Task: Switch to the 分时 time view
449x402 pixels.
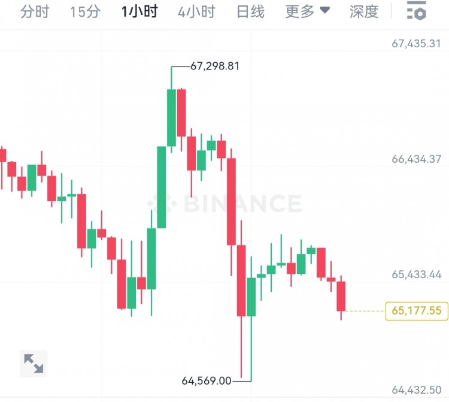Action: (35, 11)
